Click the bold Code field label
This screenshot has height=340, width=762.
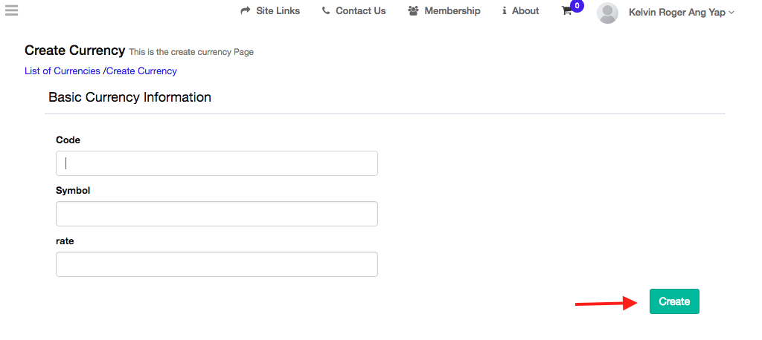point(68,140)
